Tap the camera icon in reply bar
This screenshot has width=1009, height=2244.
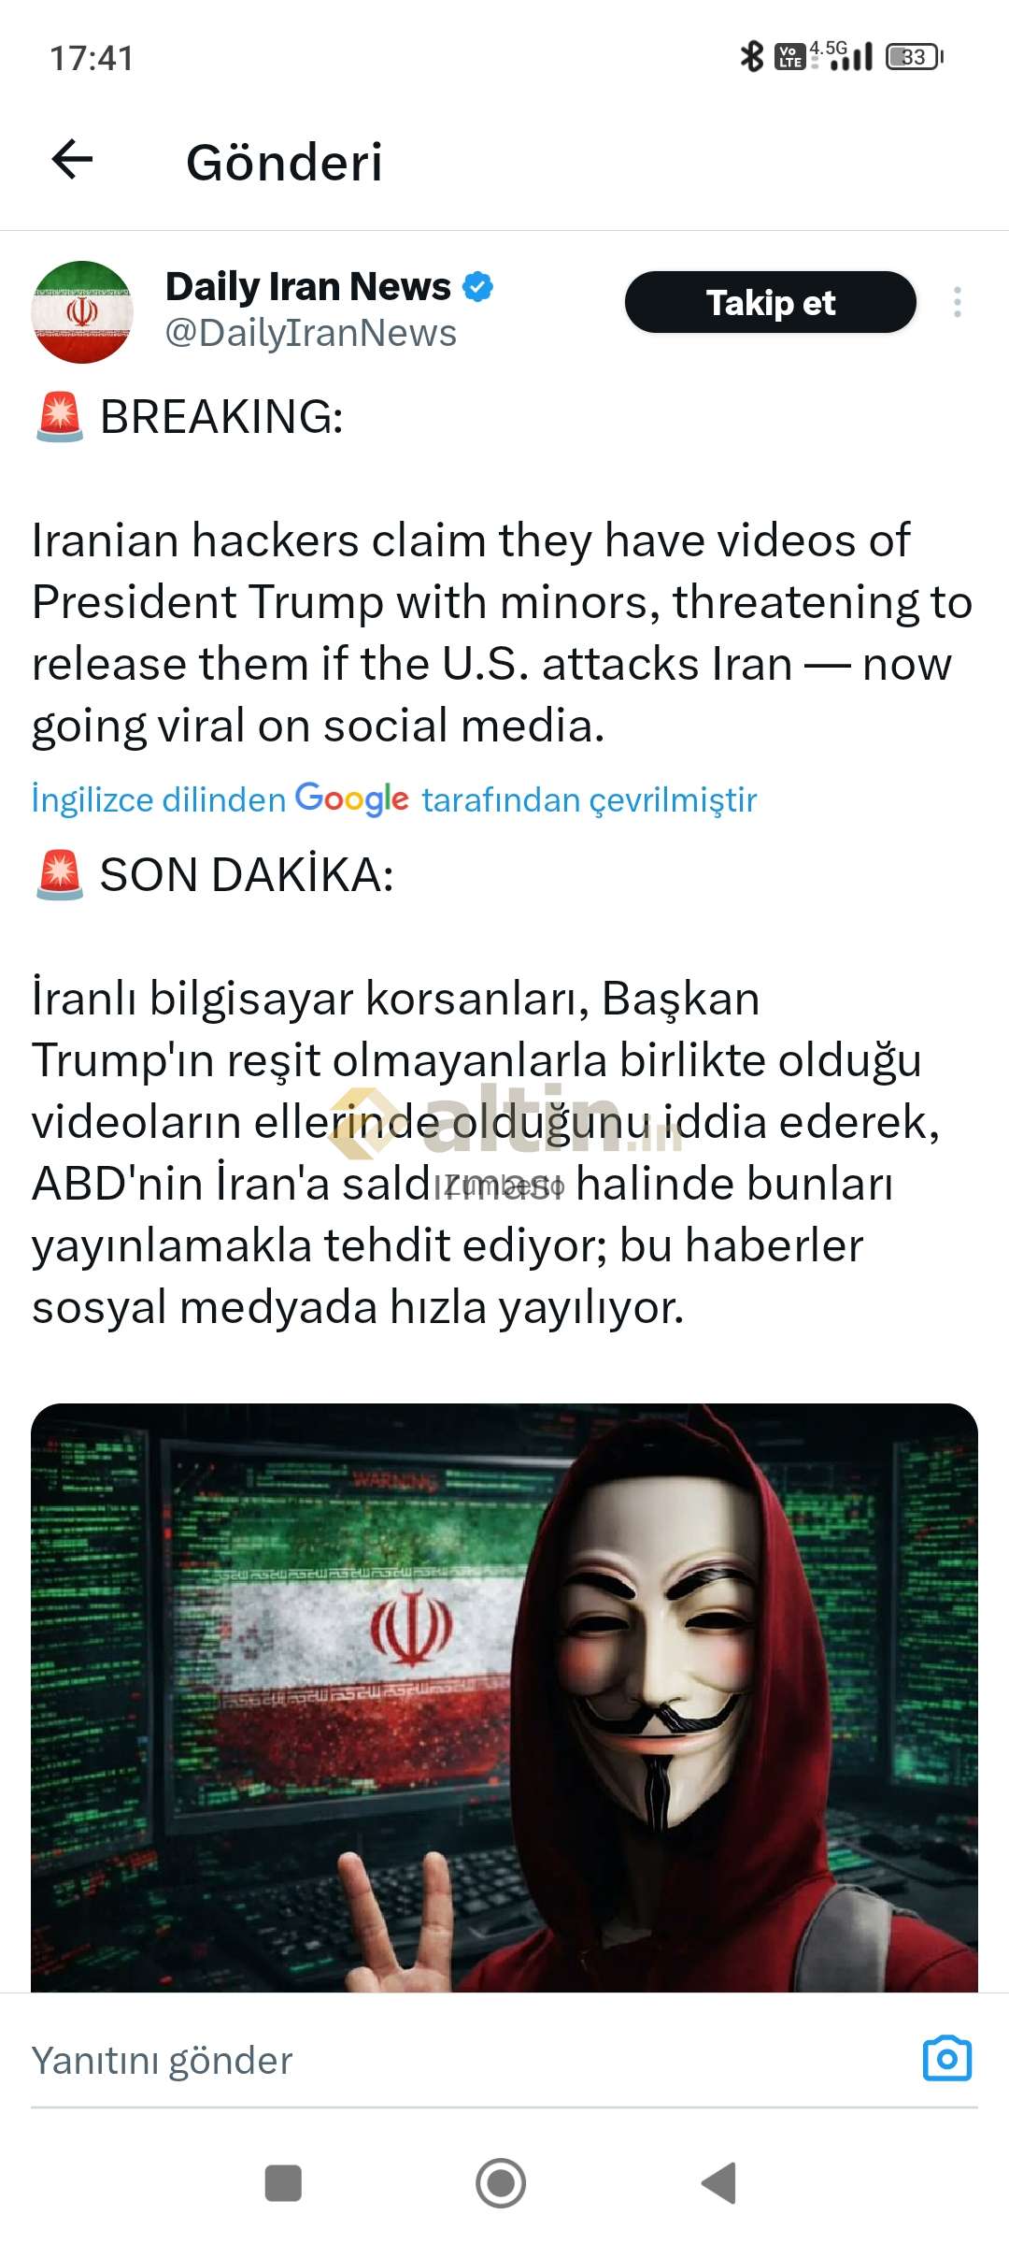[946, 2058]
